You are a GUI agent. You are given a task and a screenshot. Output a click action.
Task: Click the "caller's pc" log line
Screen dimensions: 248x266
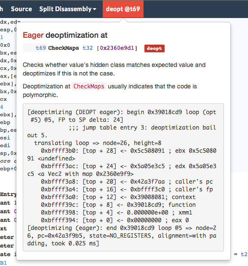coord(127,181)
